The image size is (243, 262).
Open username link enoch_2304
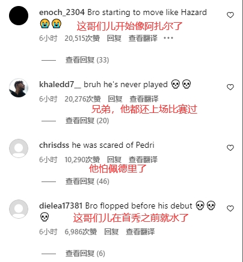[x=62, y=13]
